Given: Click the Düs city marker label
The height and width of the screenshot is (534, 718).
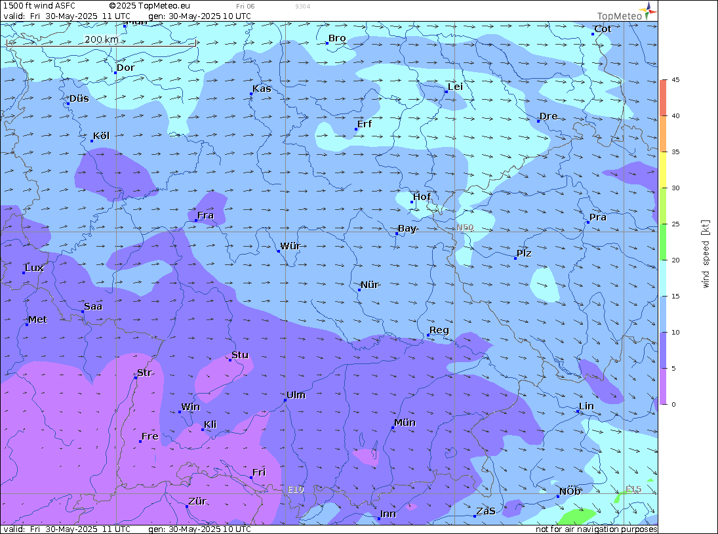Looking at the screenshot, I should tap(79, 98).
